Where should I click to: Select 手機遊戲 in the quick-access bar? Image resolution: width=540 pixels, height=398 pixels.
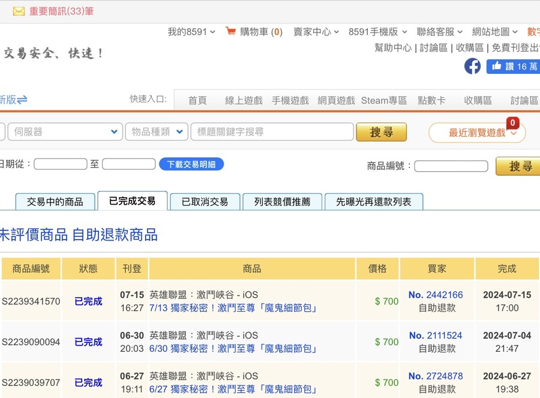(x=290, y=100)
